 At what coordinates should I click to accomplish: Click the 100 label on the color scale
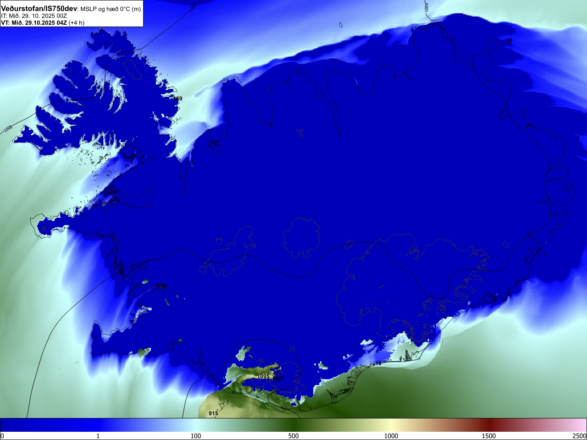click(x=196, y=436)
